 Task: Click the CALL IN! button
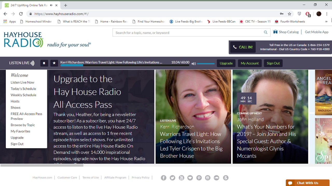coord(243,47)
